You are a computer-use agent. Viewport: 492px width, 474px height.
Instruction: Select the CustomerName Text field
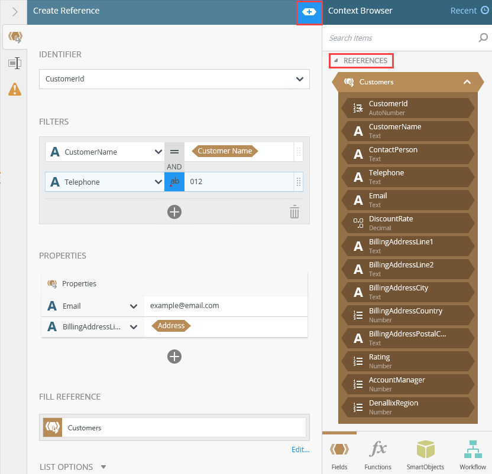[x=407, y=131]
